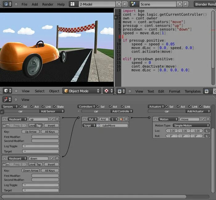Collapse 3D View header menus toggle
Image resolution: width=216 pixels, height=200 pixels.
16,91
